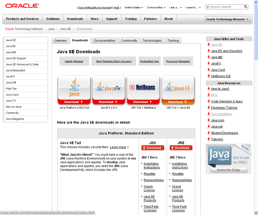Follow the Next Release (Early Access) link
The height and width of the screenshot is (215, 258).
coord(114,61)
